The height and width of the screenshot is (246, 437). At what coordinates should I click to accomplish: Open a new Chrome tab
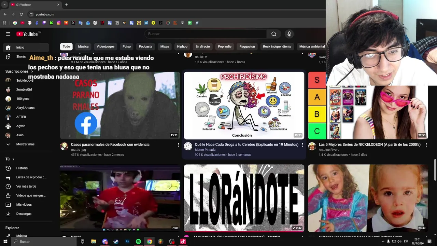point(66,5)
